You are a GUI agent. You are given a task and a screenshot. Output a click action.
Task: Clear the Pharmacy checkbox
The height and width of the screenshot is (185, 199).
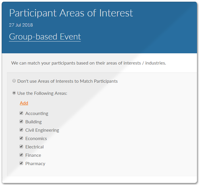pos(21,163)
